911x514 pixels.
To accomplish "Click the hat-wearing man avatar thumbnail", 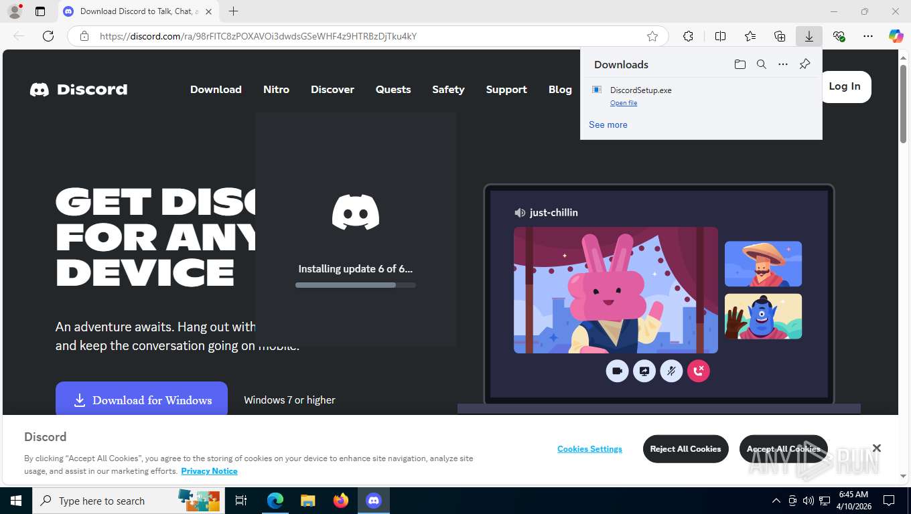I will 763,264.
